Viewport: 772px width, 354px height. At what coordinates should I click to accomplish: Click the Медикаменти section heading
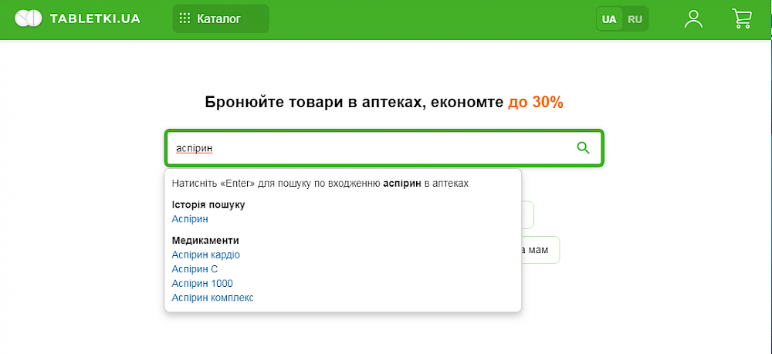click(x=205, y=241)
